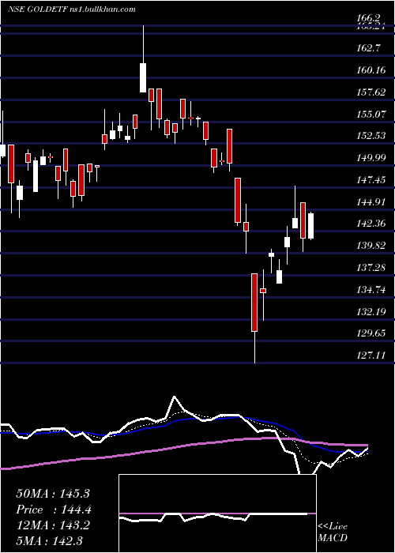Click the Price : 144.4 readout
The width and height of the screenshot is (395, 553).
(x=54, y=510)
